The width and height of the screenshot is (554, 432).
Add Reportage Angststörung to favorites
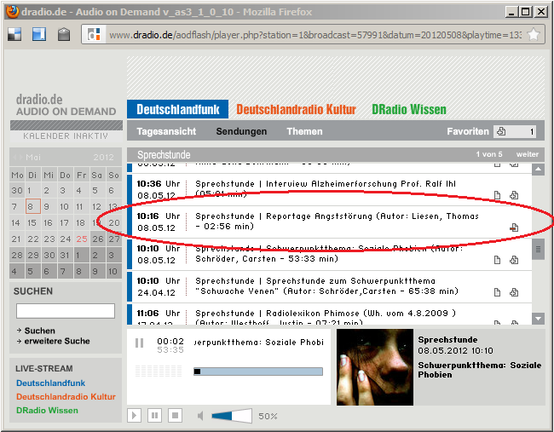tap(514, 228)
